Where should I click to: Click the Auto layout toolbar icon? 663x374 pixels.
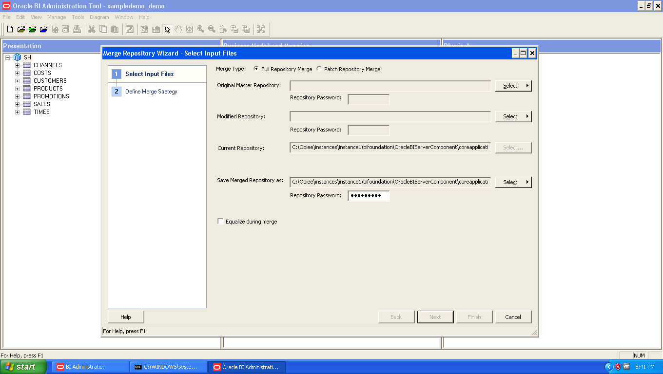coord(261,29)
